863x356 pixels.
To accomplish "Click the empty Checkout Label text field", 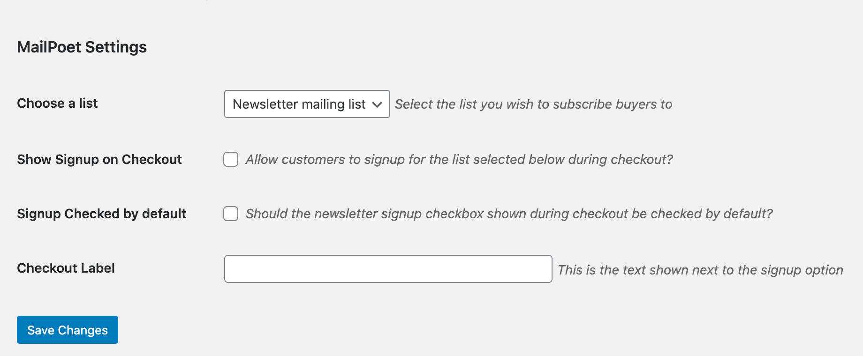I will point(388,269).
